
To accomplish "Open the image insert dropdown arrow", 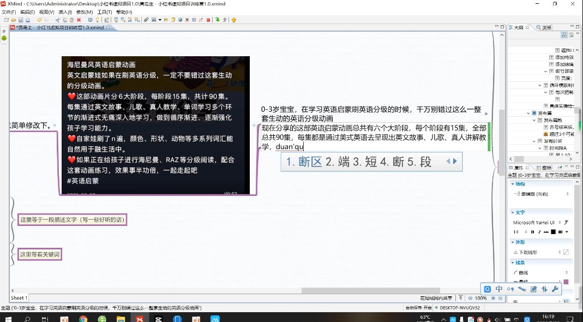I will click(x=160, y=20).
